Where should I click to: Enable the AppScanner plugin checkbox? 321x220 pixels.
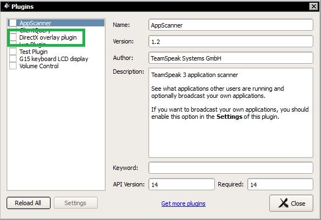point(13,23)
